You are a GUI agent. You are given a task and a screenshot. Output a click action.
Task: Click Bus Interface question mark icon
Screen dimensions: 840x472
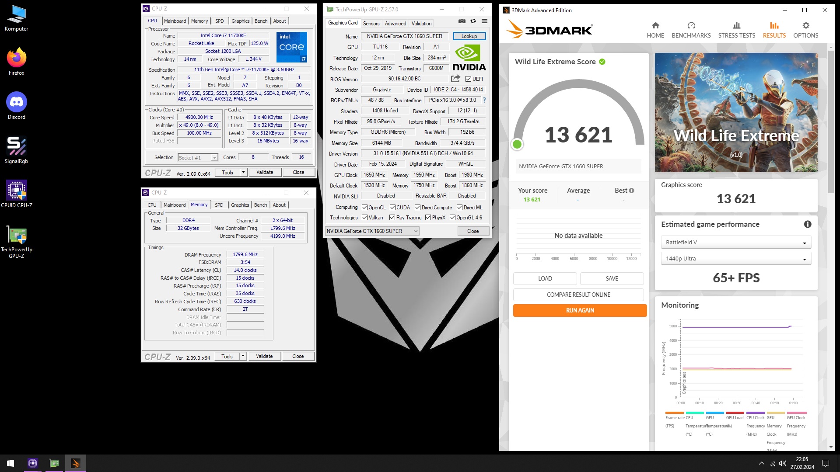(484, 100)
